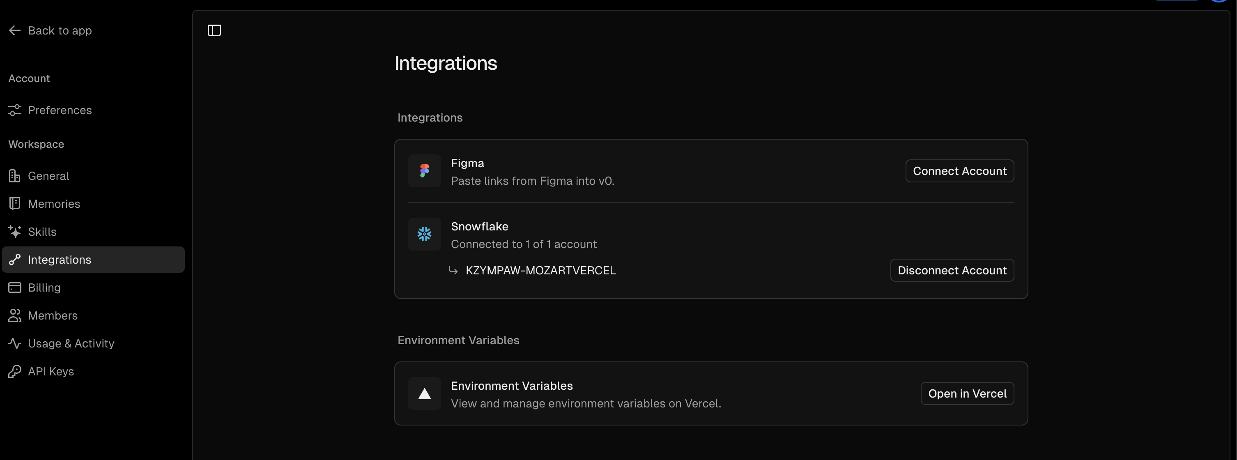Viewport: 1237px width, 460px height.
Task: Open environment variables in Vercel
Action: 967,394
